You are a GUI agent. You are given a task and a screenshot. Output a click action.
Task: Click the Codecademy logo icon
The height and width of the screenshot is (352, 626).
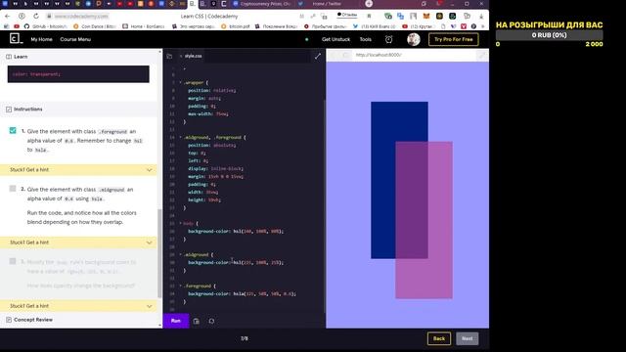coord(16,39)
